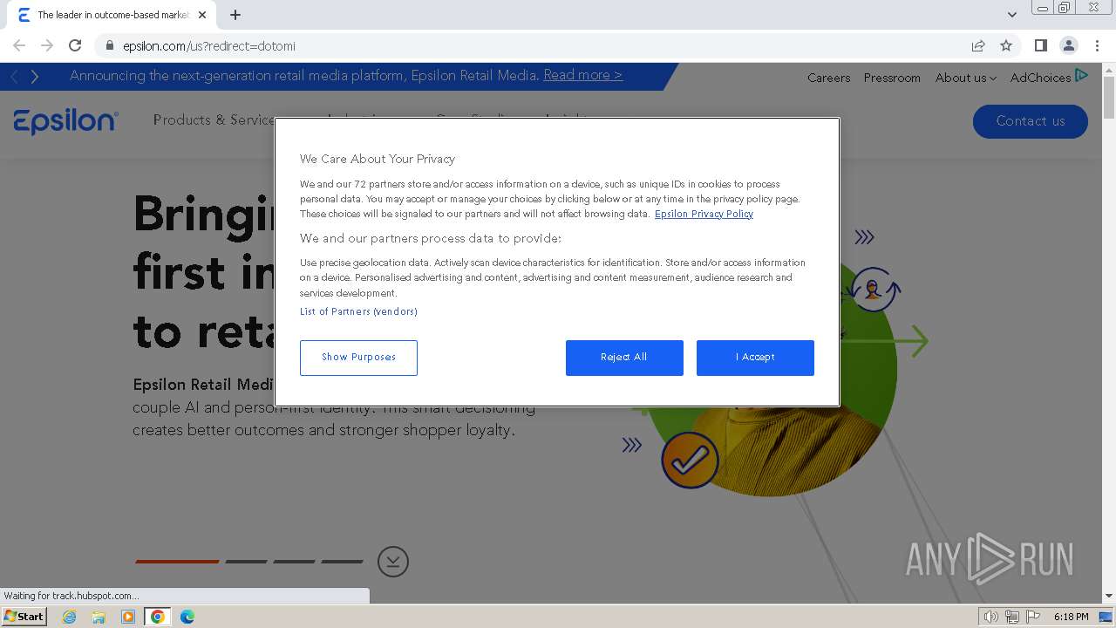
Task: Click the Read more announcement link
Action: (582, 75)
